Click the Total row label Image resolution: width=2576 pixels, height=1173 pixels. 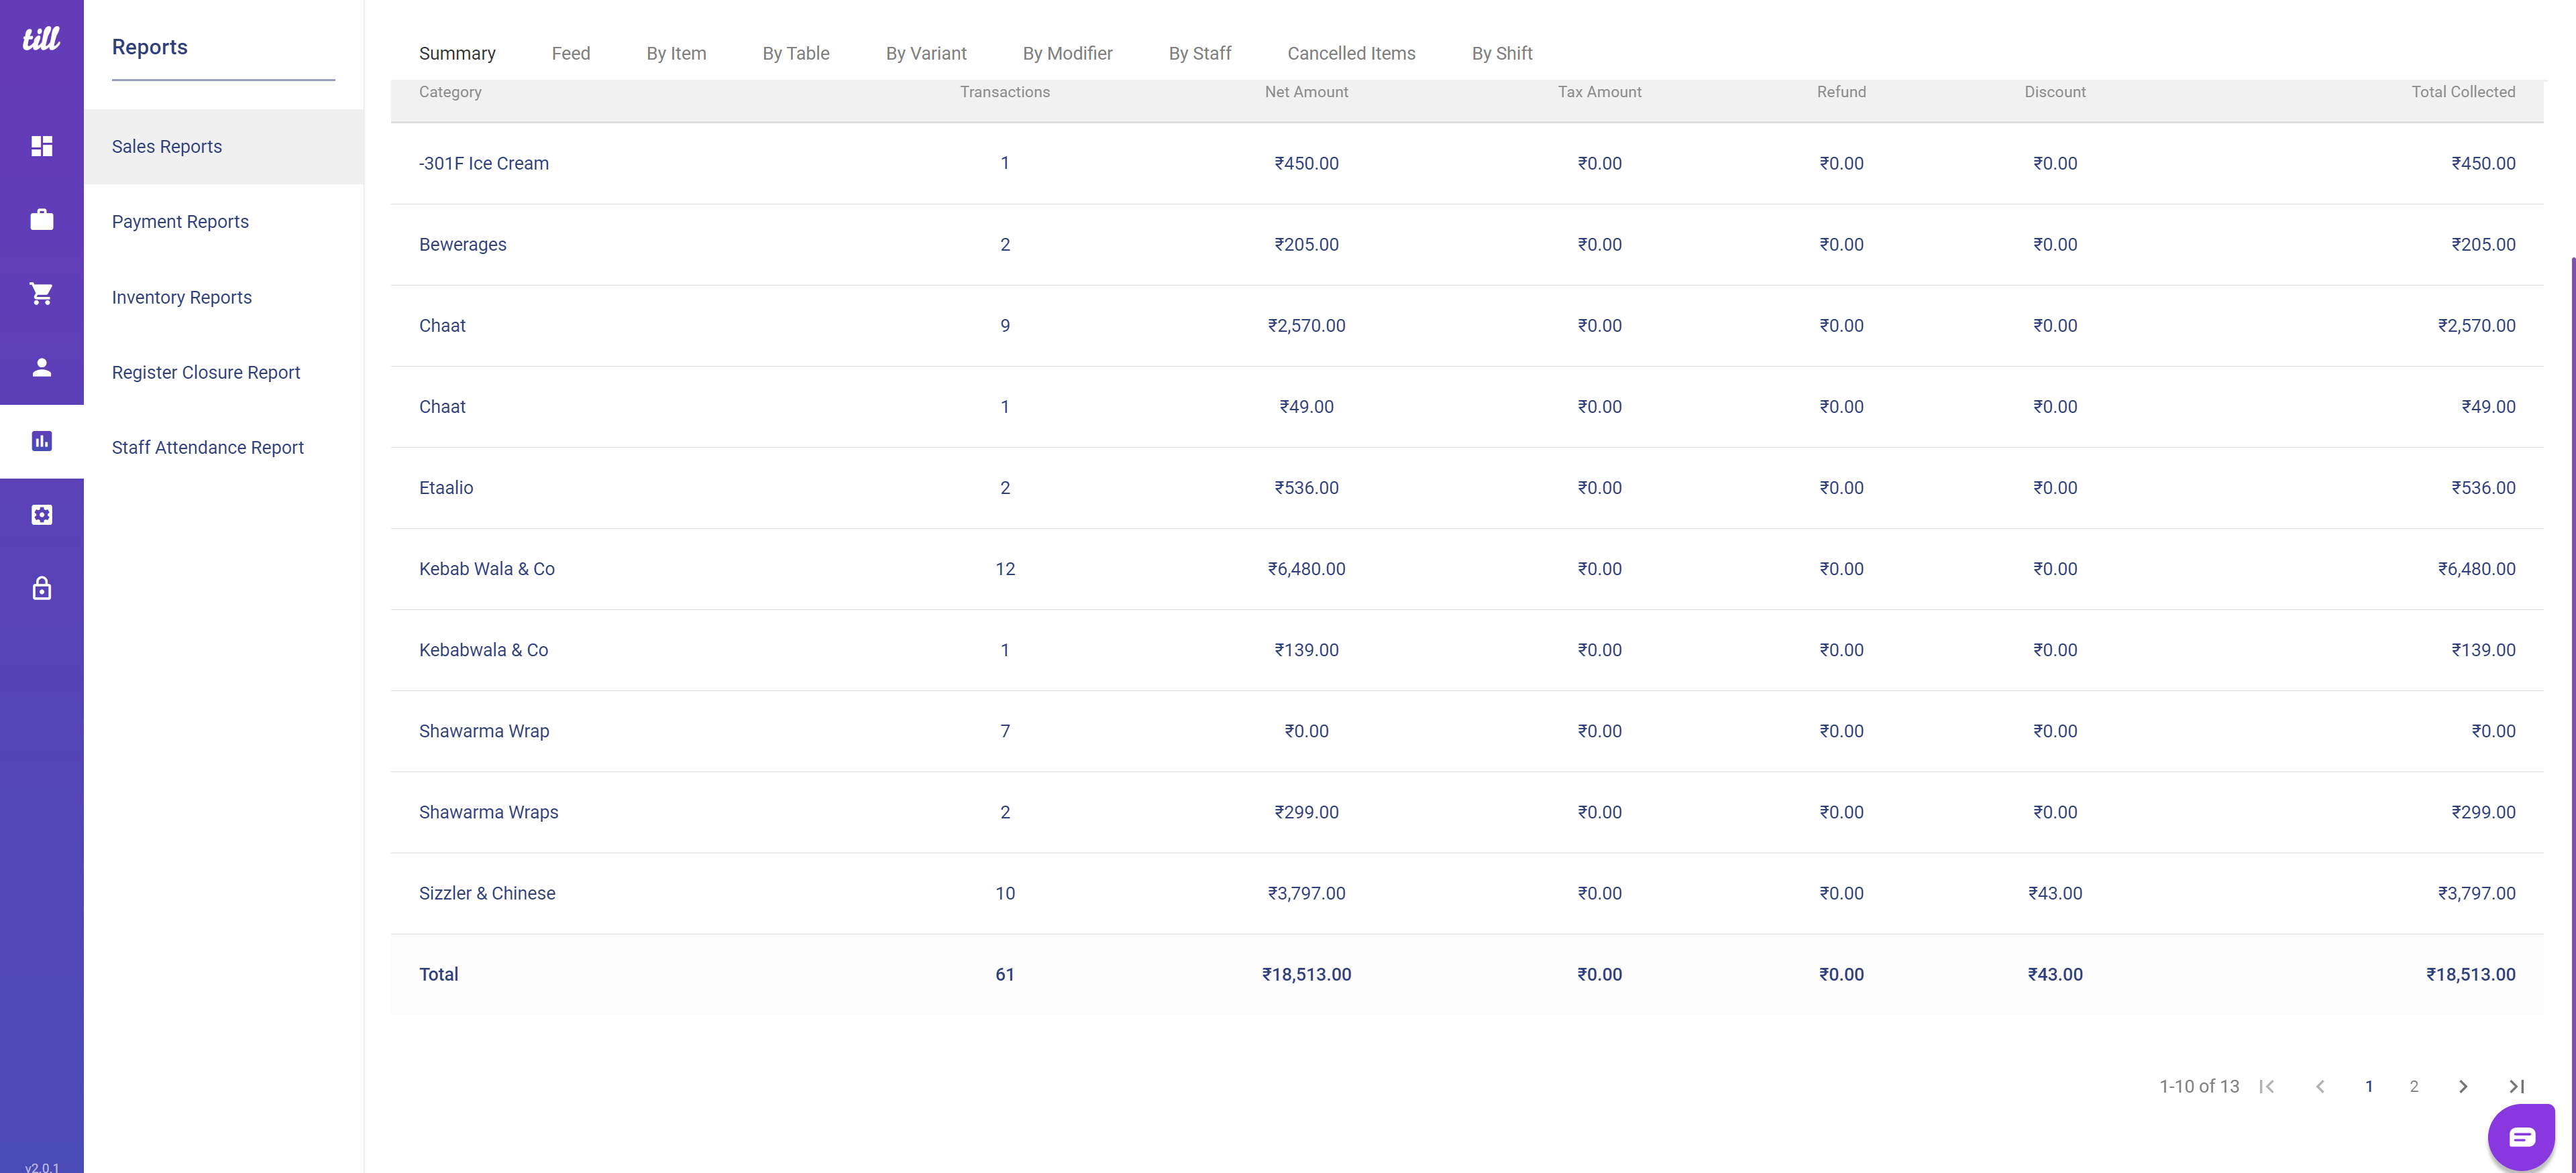pos(438,974)
